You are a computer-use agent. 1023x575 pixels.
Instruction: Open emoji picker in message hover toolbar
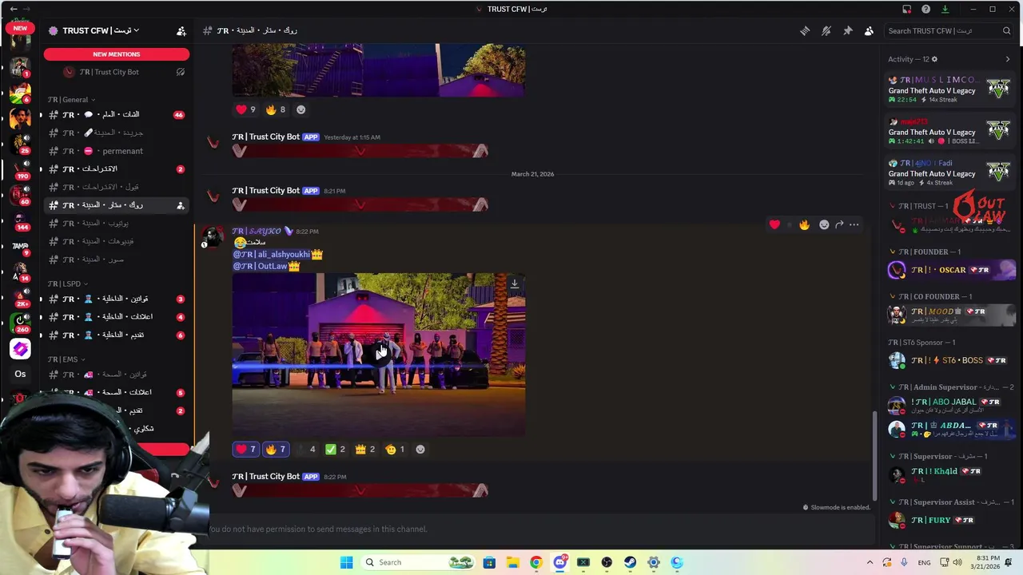pyautogui.click(x=824, y=224)
